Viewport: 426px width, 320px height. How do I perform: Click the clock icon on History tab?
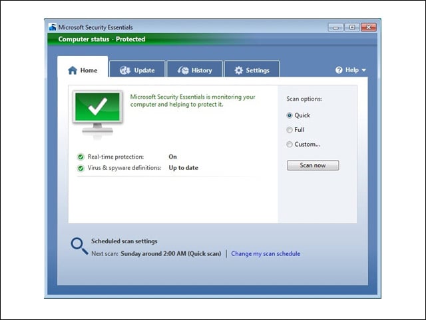click(183, 70)
